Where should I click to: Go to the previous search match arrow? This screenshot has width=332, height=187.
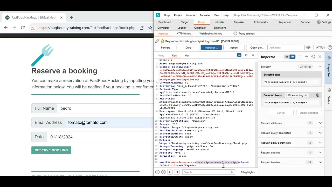tap(170, 172)
